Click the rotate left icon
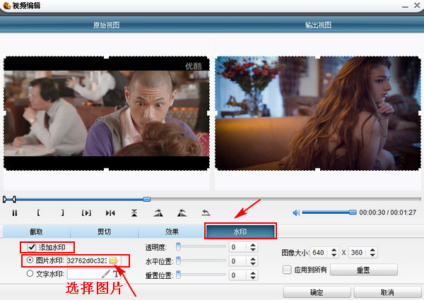 [182, 213]
